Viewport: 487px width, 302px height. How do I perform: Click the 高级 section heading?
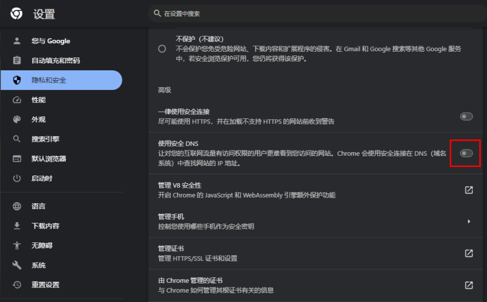(164, 90)
